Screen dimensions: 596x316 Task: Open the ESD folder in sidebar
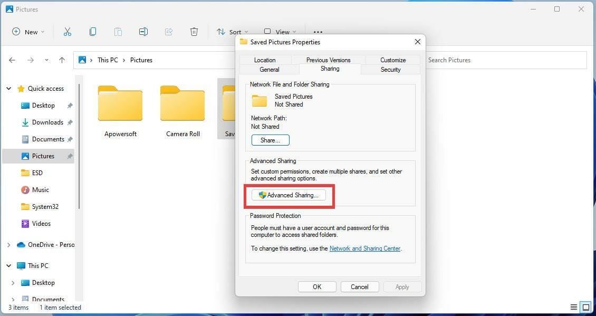(x=38, y=173)
